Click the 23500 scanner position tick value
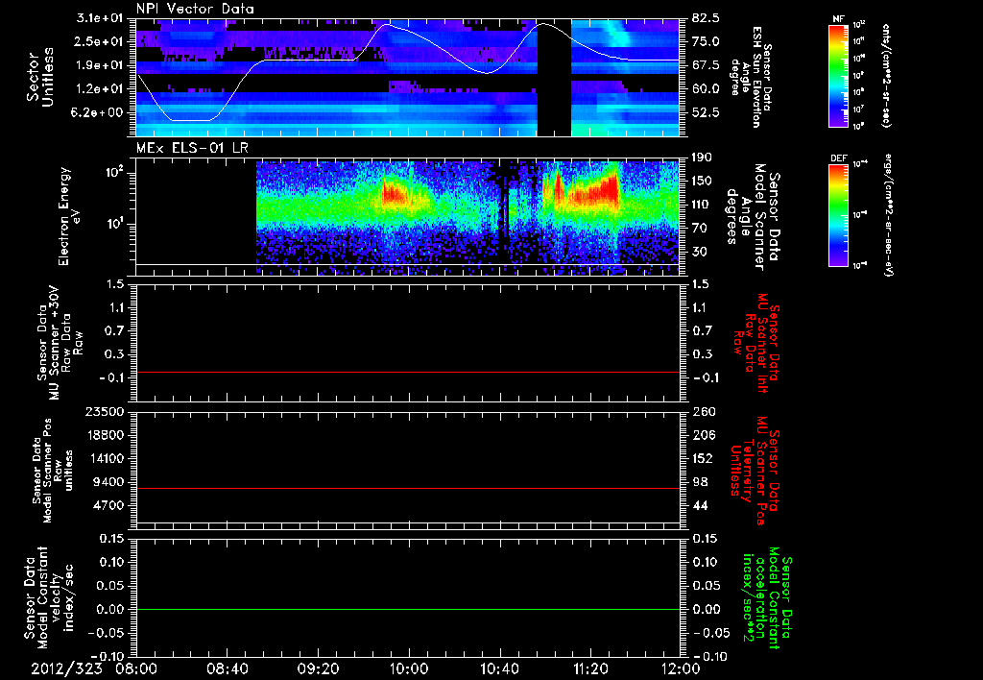The height and width of the screenshot is (680, 983). click(x=104, y=411)
